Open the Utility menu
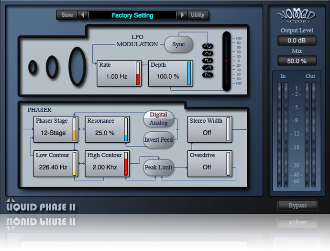Viewport: 330px width, 251px height. pyautogui.click(x=198, y=15)
